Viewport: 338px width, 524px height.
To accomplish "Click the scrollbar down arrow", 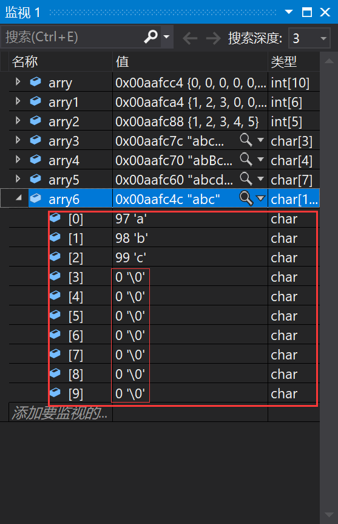I will click(329, 515).
